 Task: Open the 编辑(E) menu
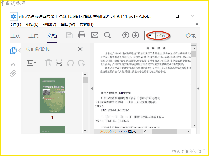click(x=32, y=24)
